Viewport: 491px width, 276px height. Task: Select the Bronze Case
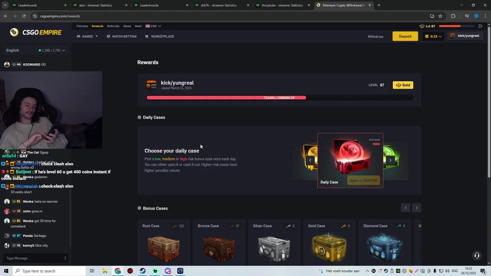point(219,242)
